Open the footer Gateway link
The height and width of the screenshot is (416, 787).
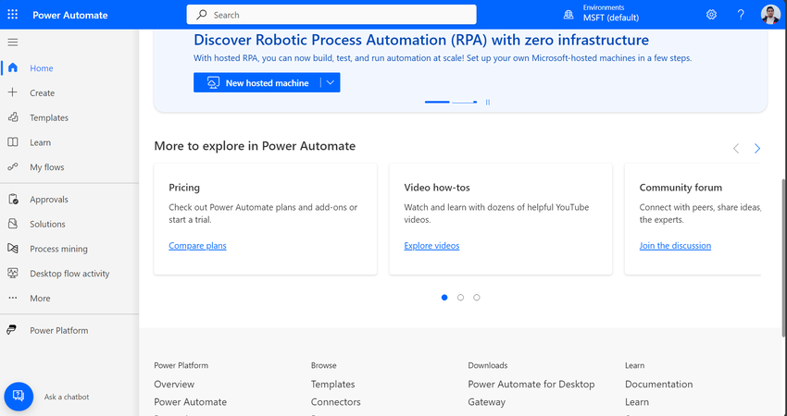486,402
